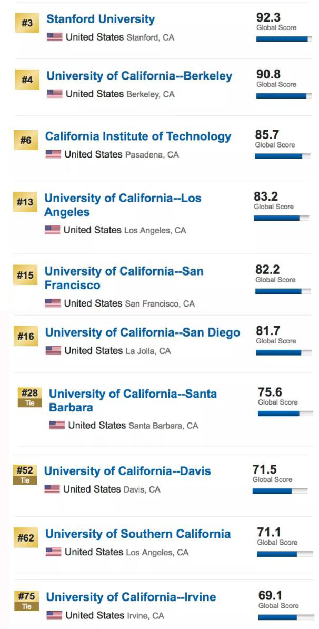Open California Institute of Technology link
This screenshot has height=629, width=319.
pyautogui.click(x=138, y=136)
